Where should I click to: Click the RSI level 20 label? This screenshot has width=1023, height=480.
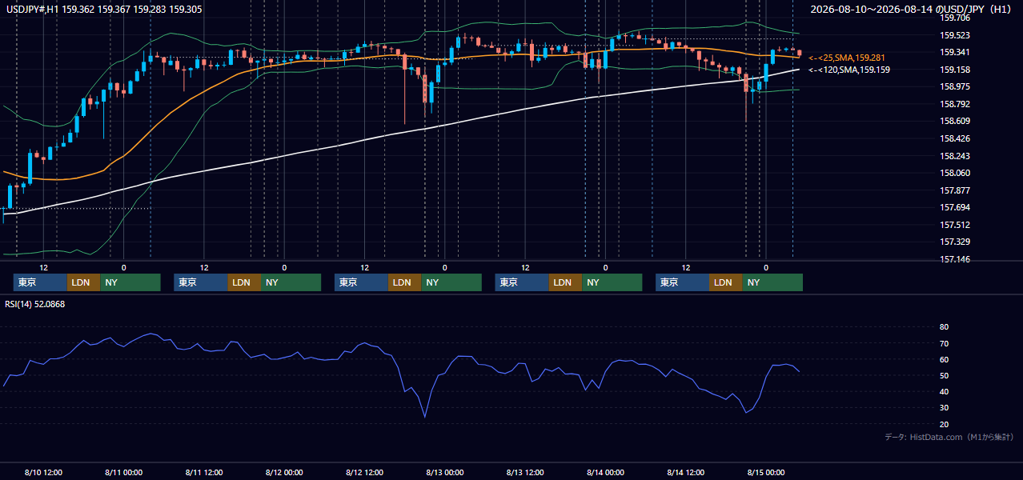point(944,424)
